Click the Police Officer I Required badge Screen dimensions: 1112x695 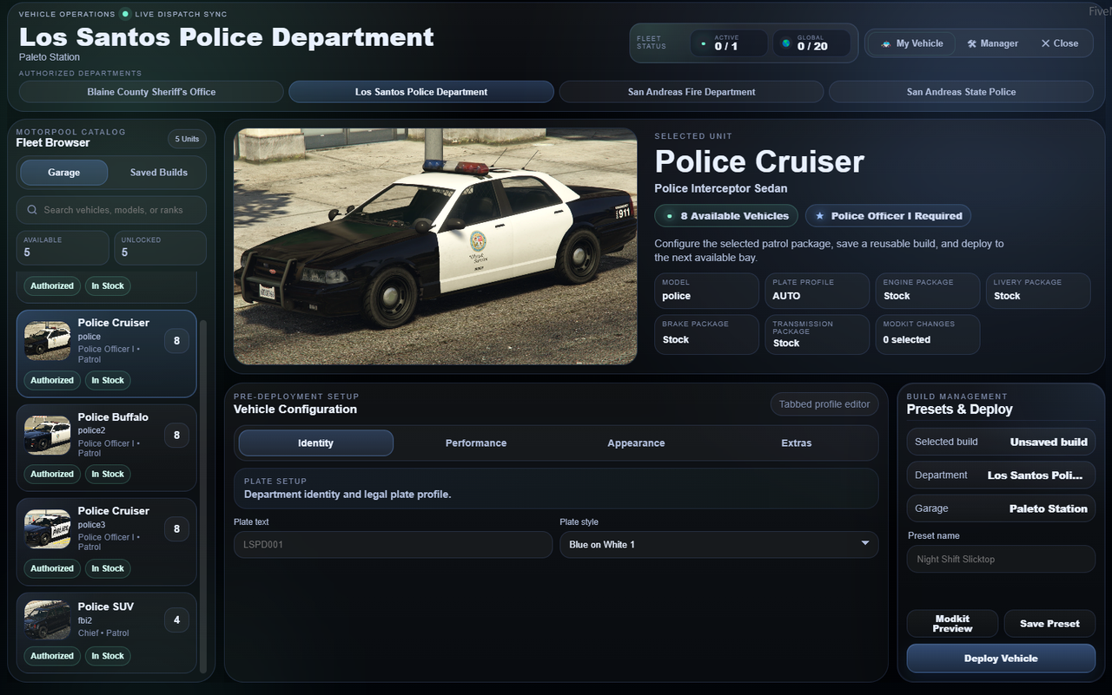click(888, 216)
